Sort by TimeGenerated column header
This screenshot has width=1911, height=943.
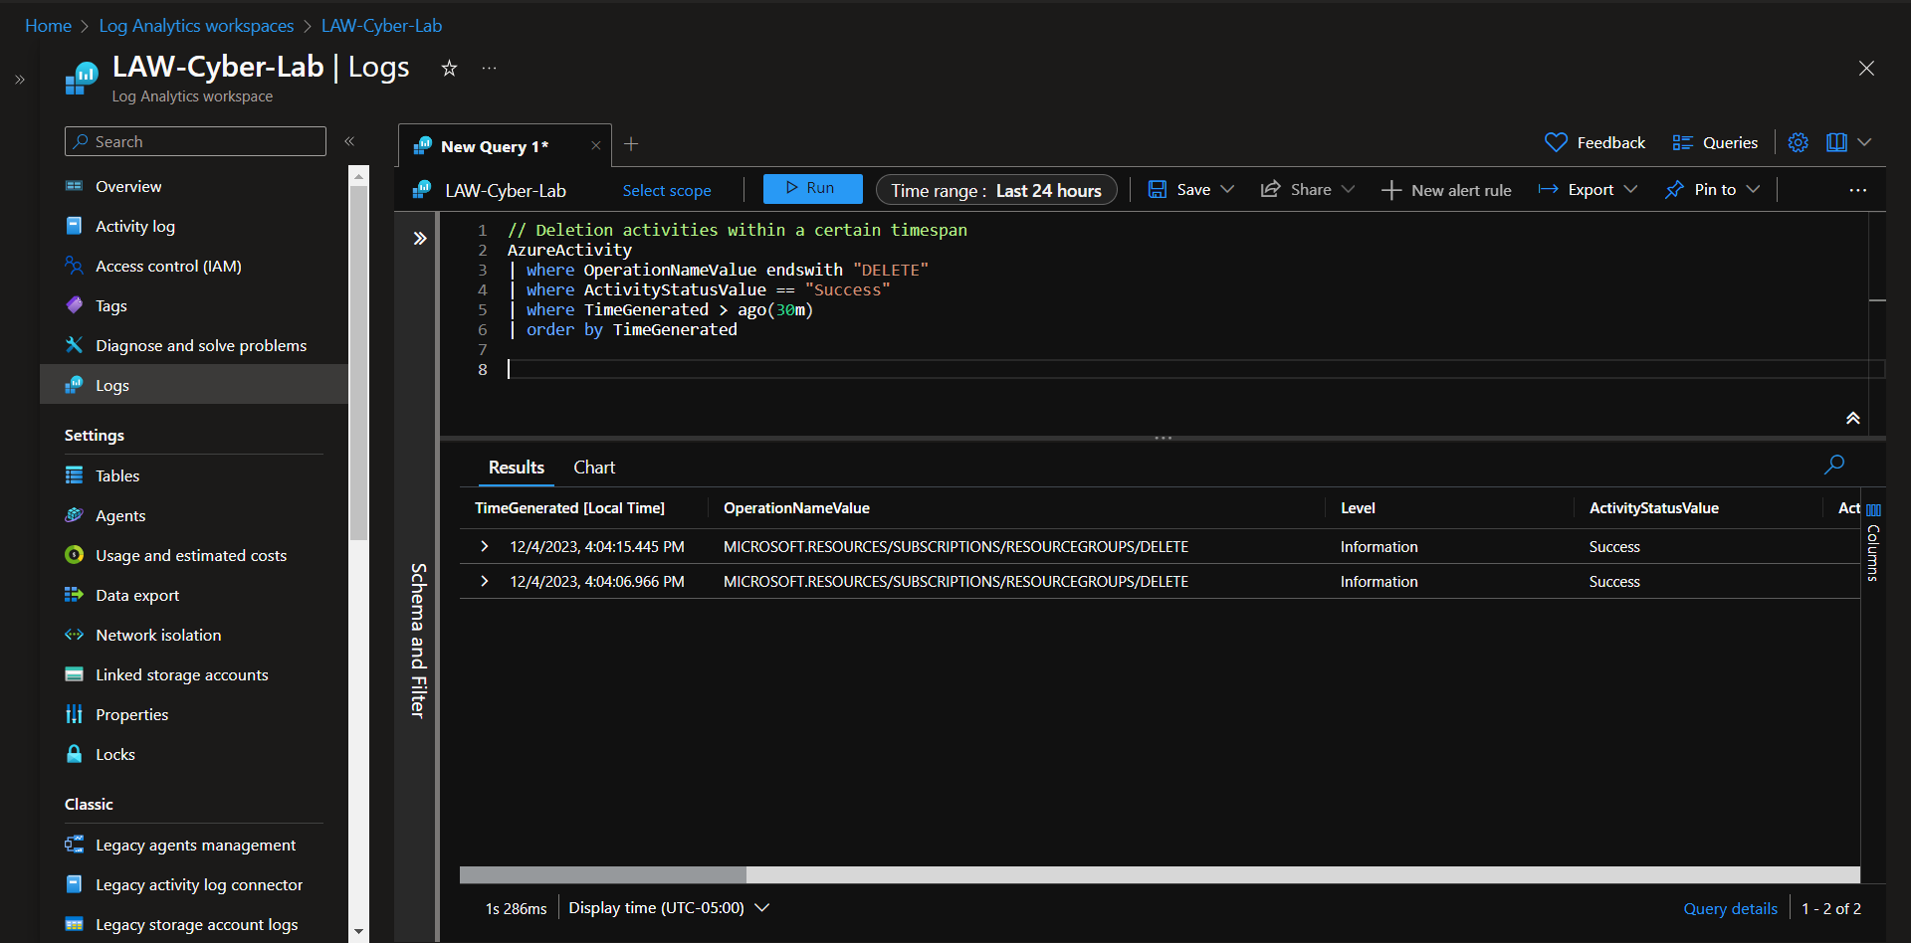[569, 508]
